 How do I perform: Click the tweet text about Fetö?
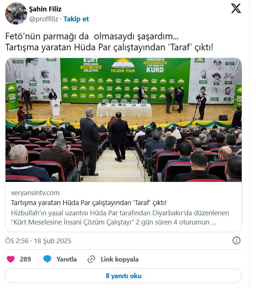[92, 36]
